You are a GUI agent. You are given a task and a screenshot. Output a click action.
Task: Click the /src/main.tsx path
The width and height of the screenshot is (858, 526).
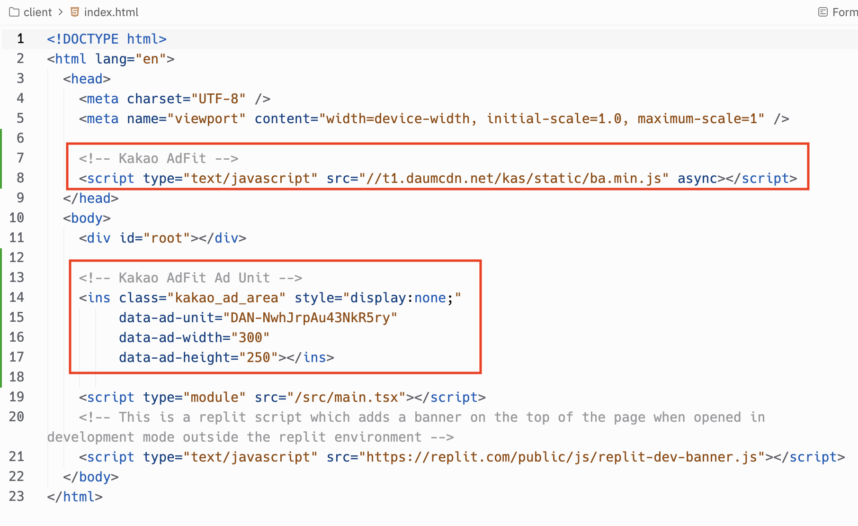click(x=346, y=397)
